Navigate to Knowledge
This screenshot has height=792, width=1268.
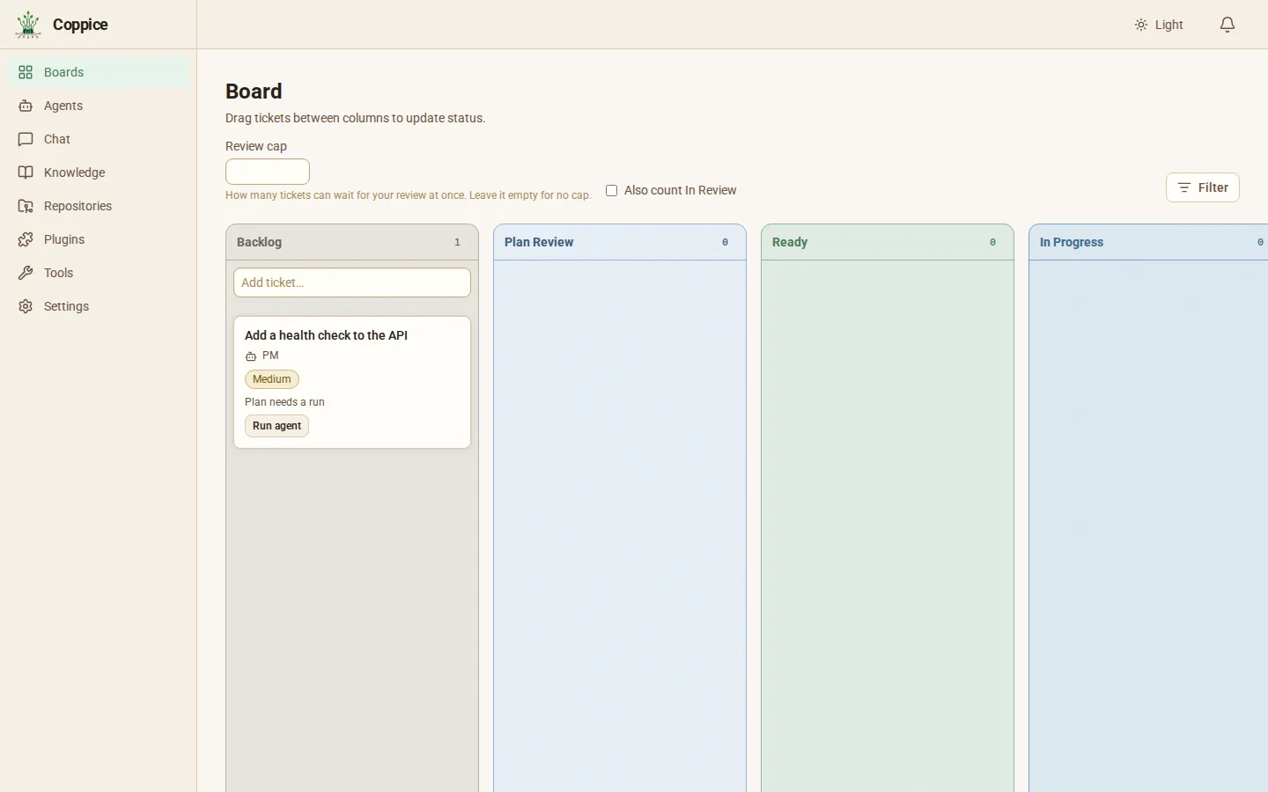click(99, 172)
